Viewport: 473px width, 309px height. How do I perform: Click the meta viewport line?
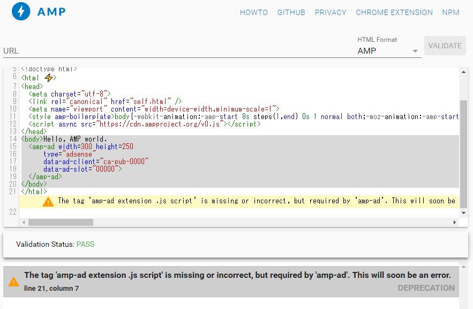click(154, 109)
